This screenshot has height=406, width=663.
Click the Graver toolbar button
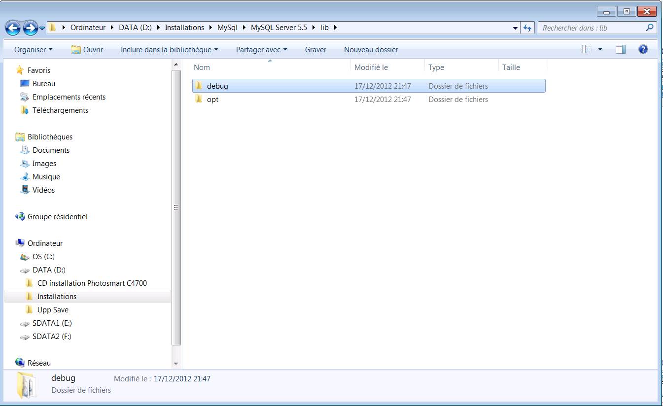(315, 50)
